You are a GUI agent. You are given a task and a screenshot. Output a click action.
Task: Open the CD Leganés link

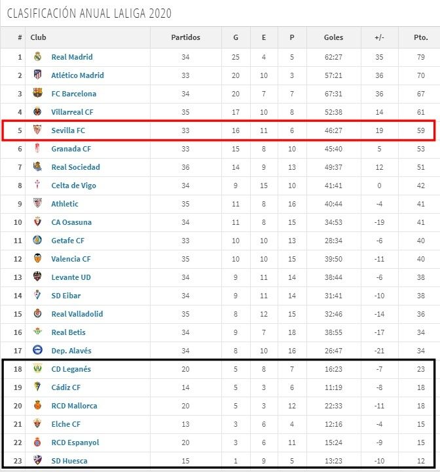71,369
